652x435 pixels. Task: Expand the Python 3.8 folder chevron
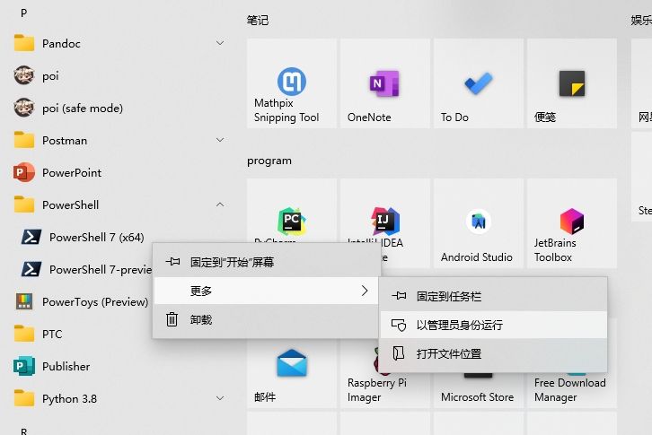[x=220, y=398]
